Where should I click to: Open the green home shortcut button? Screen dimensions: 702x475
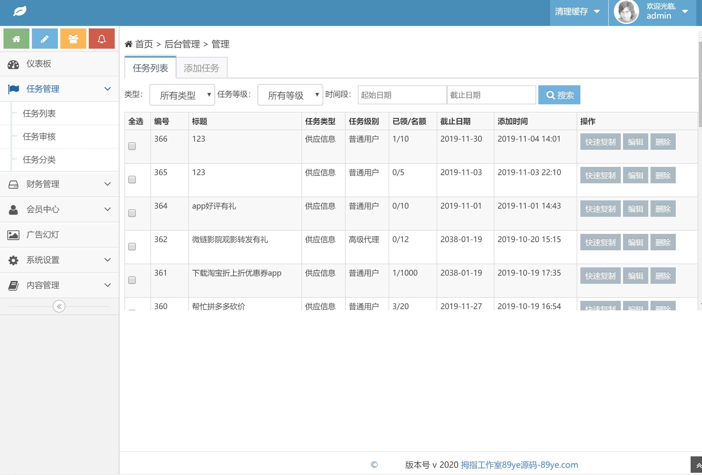tap(16, 39)
